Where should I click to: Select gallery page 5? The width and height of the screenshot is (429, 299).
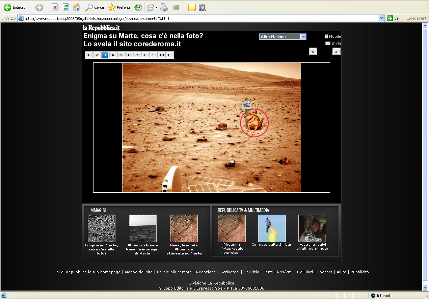pyautogui.click(x=121, y=55)
